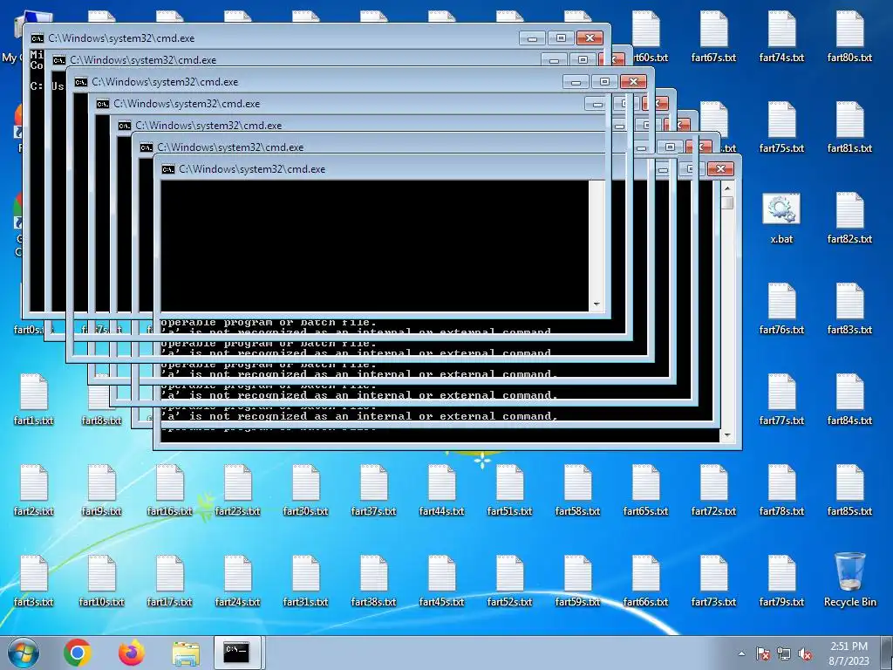The image size is (893, 670).
Task: Select the fart16s.txt file icon
Action: 170,490
